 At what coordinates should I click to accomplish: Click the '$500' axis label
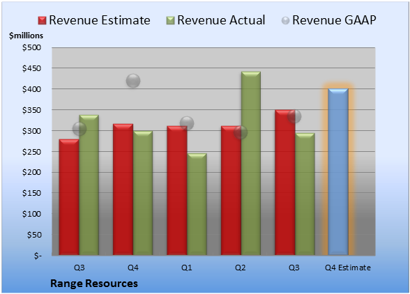pos(31,47)
